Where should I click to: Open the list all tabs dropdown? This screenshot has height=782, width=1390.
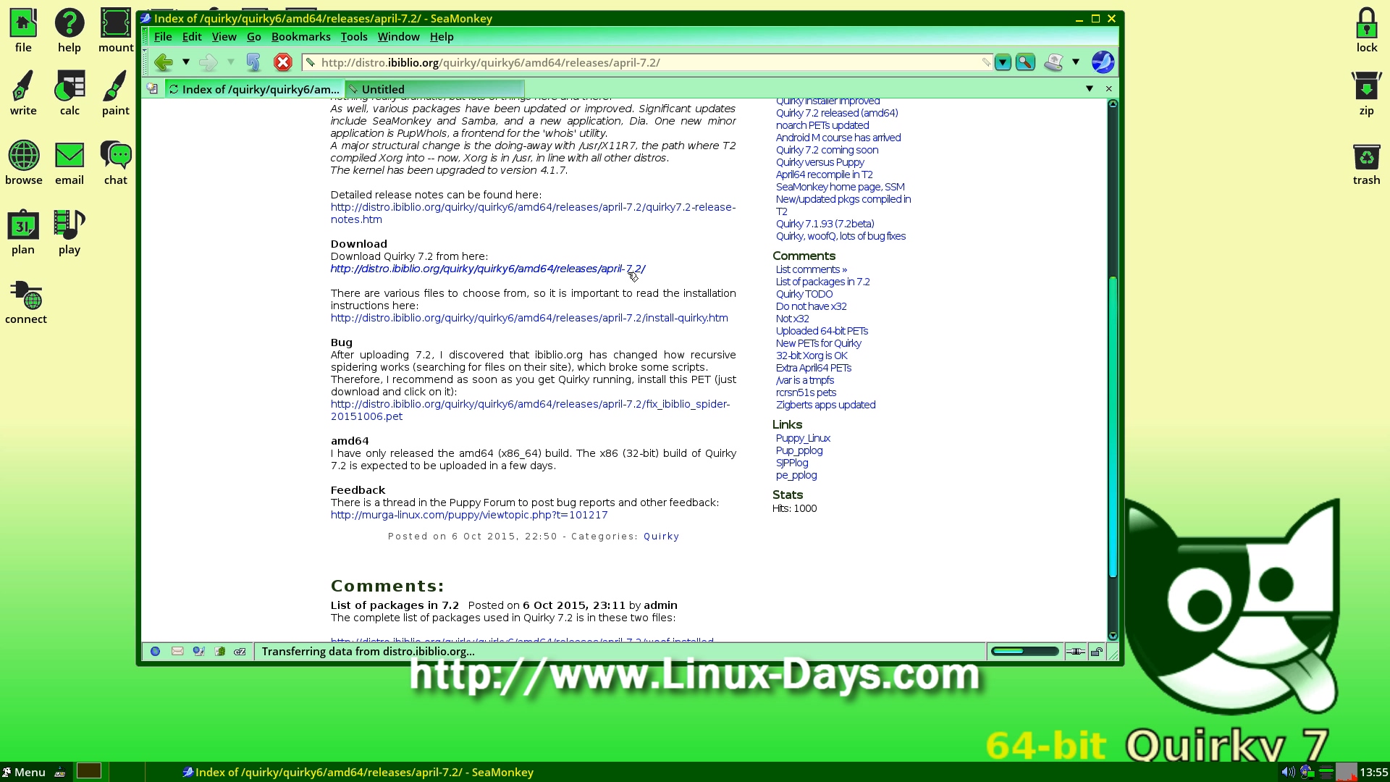click(1089, 88)
